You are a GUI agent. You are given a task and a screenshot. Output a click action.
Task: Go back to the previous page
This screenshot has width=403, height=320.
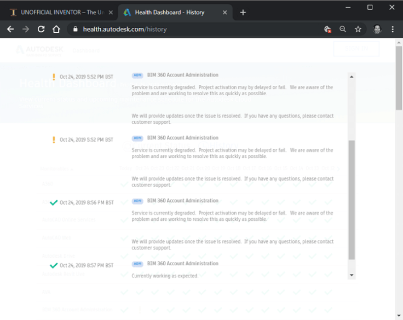click(x=10, y=30)
